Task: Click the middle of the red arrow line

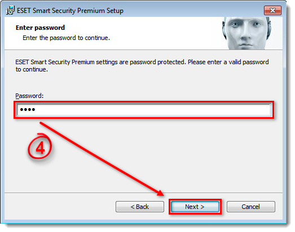Action: point(102,159)
